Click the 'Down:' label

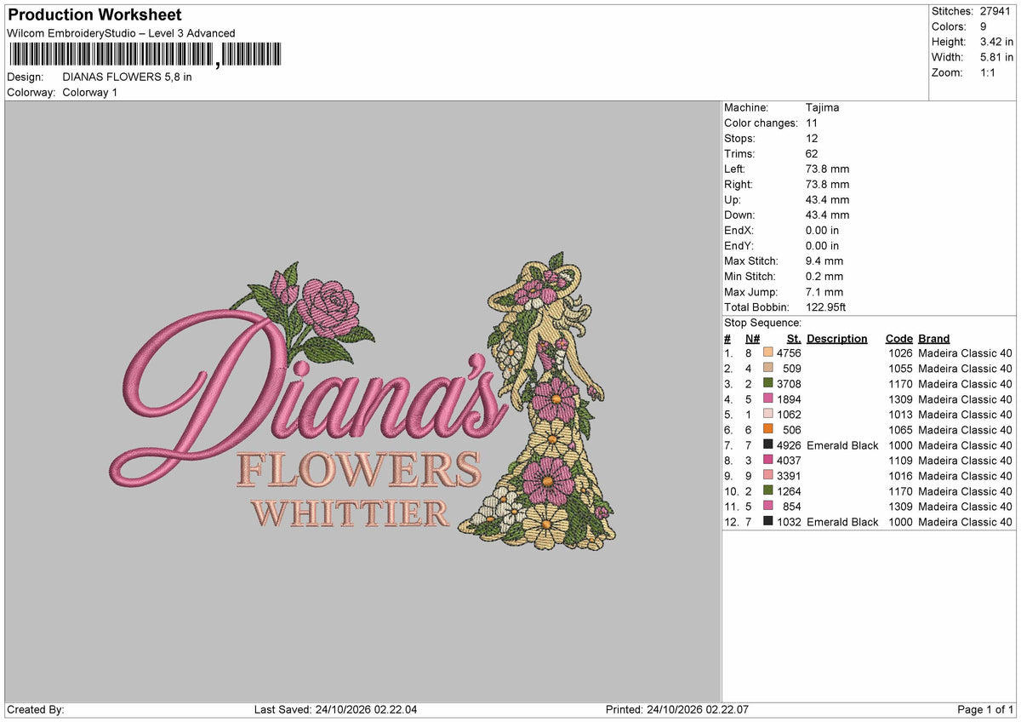tap(739, 215)
